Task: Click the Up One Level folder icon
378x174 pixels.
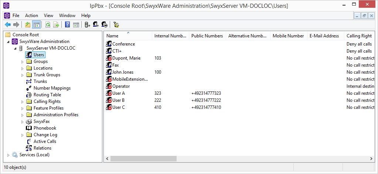Action: (27, 25)
